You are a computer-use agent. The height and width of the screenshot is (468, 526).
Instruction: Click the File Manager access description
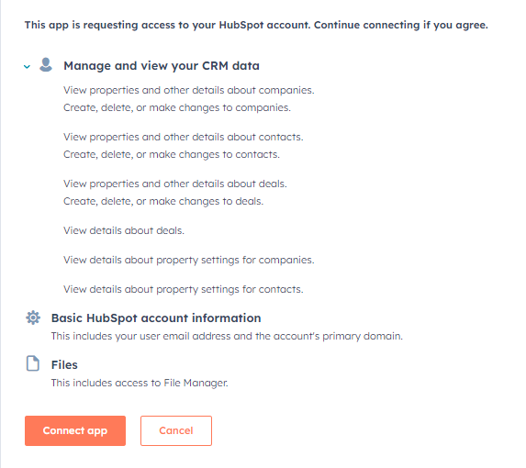(140, 383)
